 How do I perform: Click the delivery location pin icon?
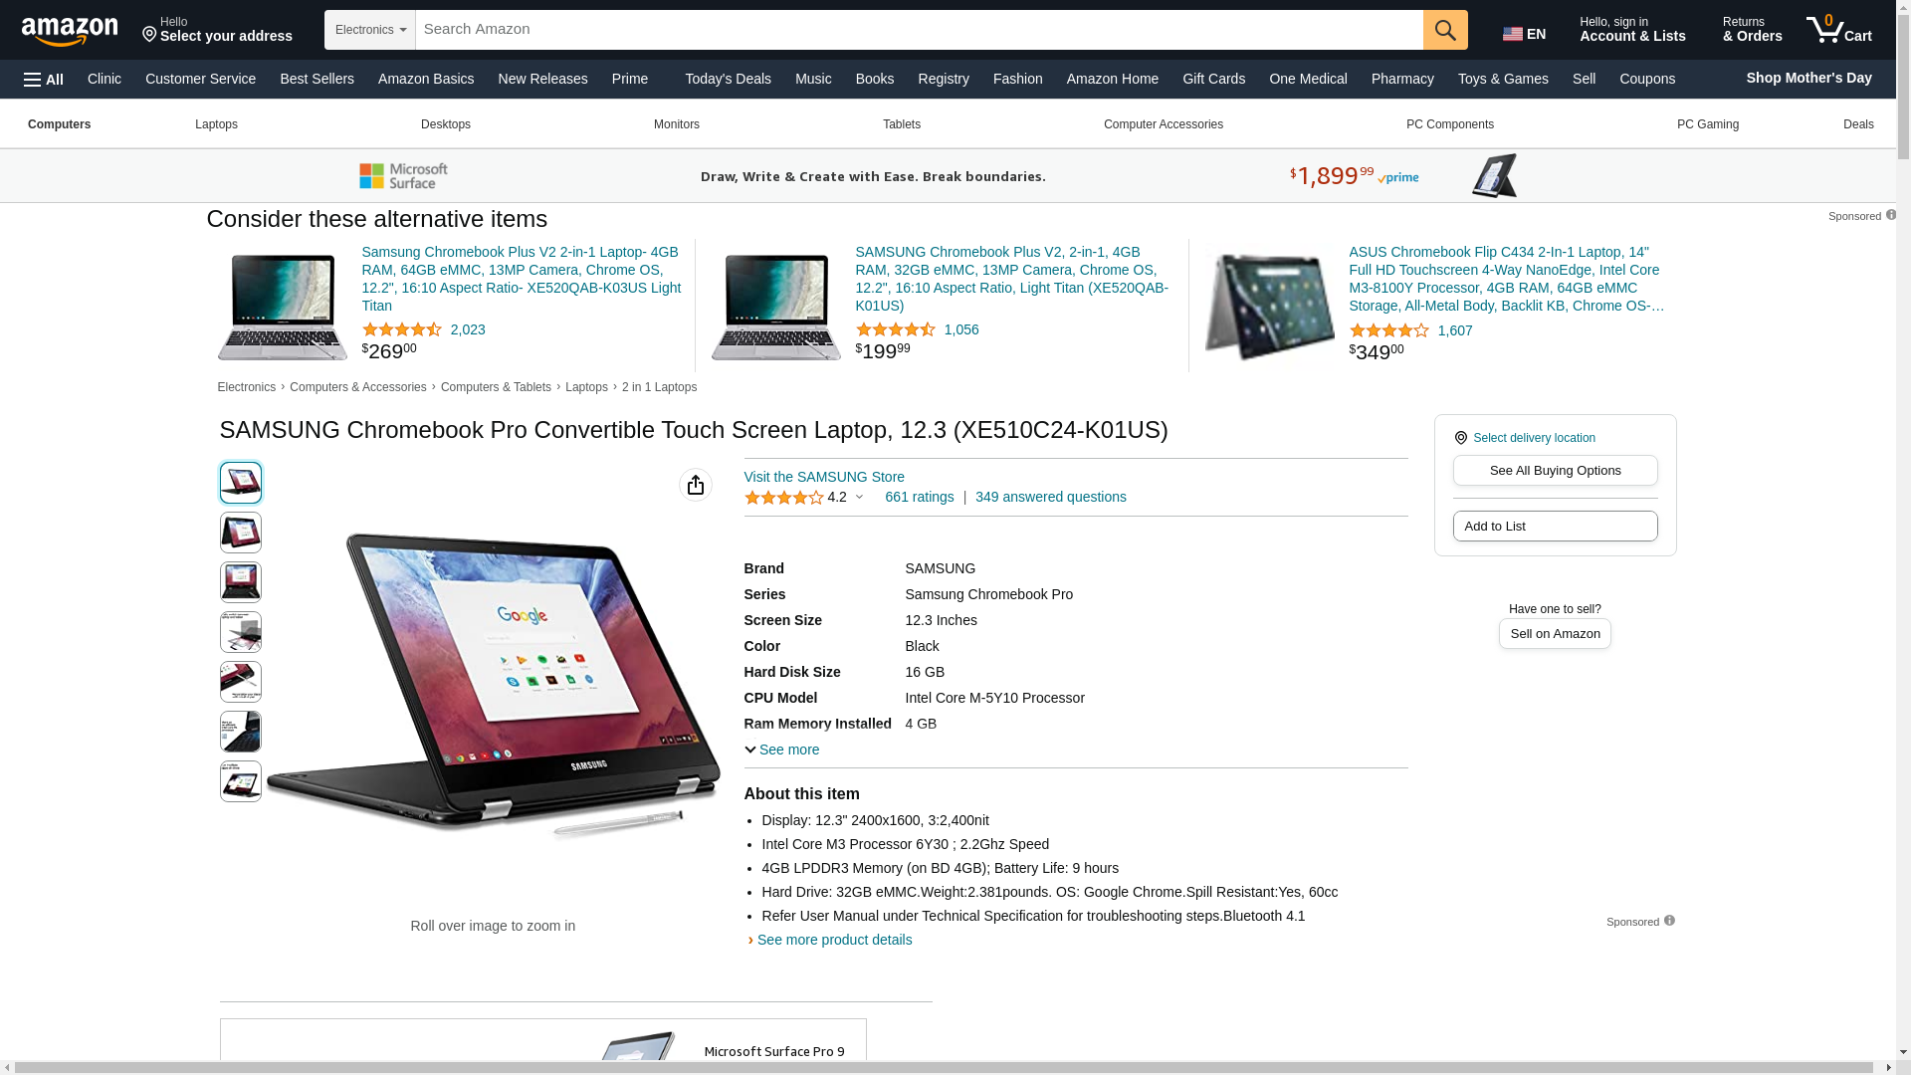click(1461, 438)
